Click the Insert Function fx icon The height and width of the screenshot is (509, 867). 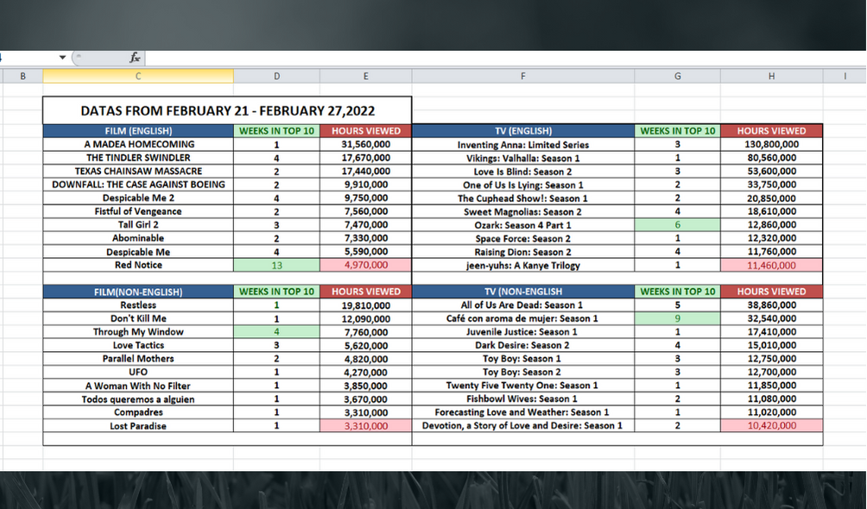pyautogui.click(x=135, y=58)
